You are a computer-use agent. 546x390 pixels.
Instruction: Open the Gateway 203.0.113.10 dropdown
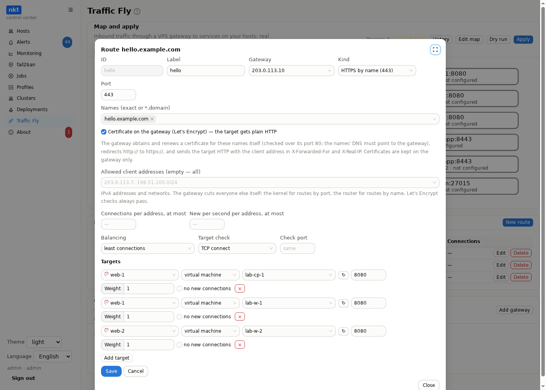tap(292, 71)
